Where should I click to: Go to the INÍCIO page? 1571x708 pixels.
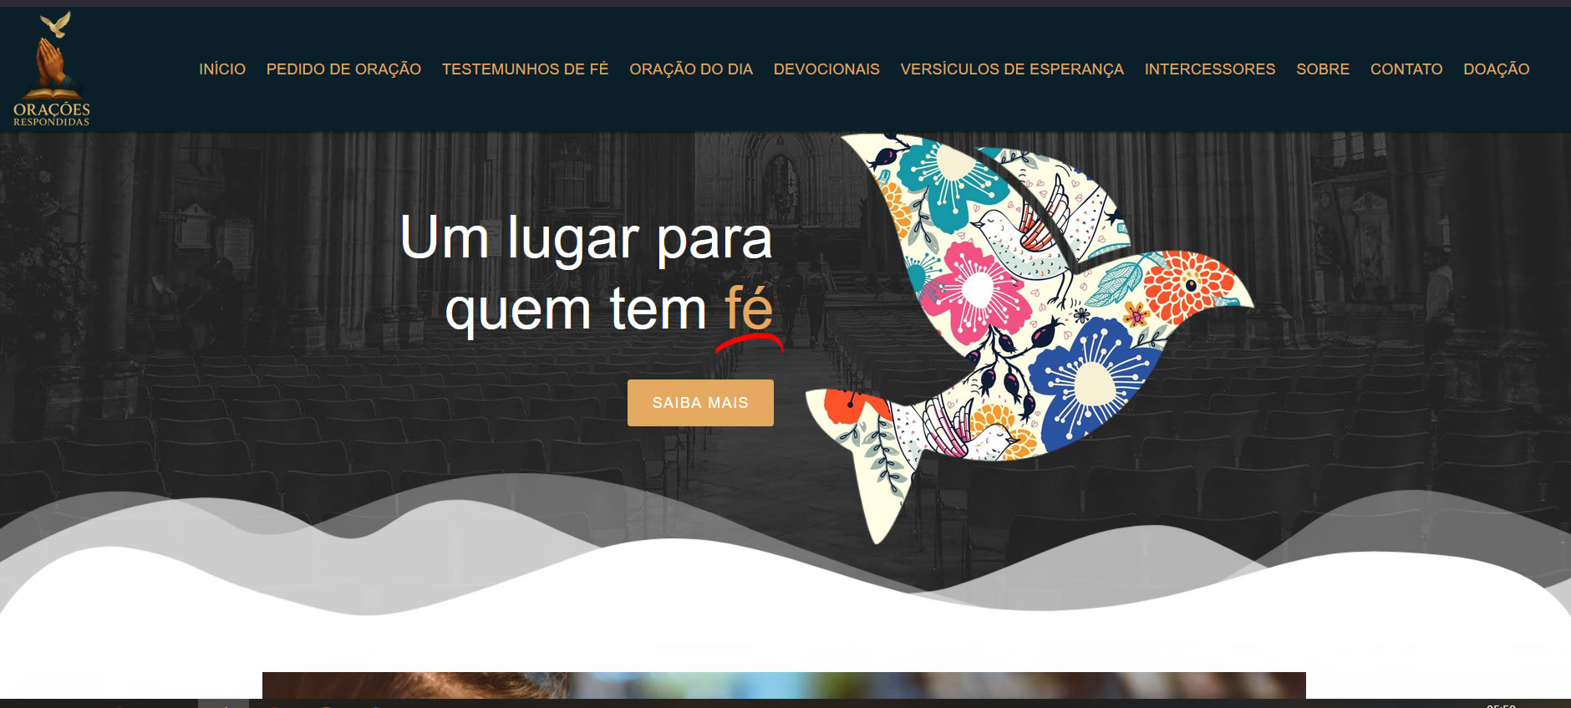222,69
